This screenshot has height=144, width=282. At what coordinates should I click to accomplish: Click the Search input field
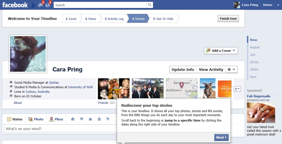click(100, 5)
